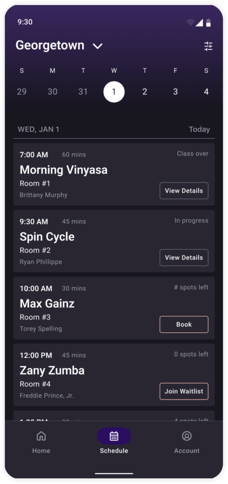The image size is (228, 484).
Task: Open the Account profile icon
Action: 187,436
